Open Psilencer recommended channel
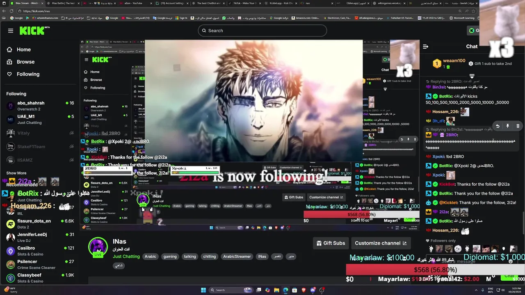The width and height of the screenshot is (525, 295). point(40,265)
